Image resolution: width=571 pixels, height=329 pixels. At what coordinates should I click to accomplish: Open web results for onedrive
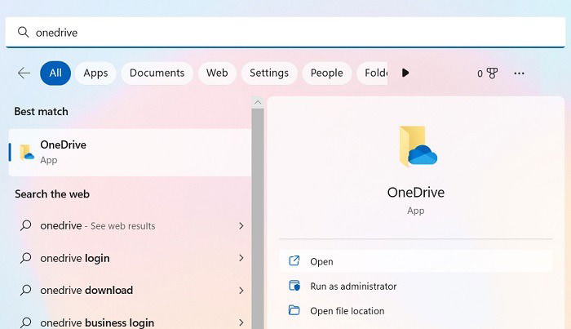[130, 226]
